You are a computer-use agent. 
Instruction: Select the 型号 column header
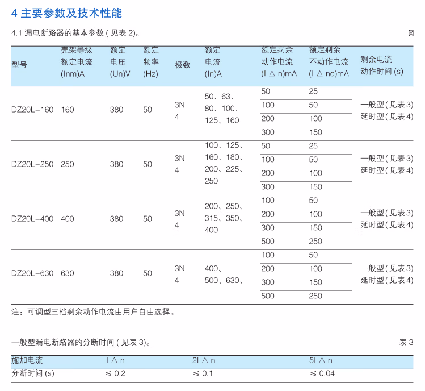point(19,65)
